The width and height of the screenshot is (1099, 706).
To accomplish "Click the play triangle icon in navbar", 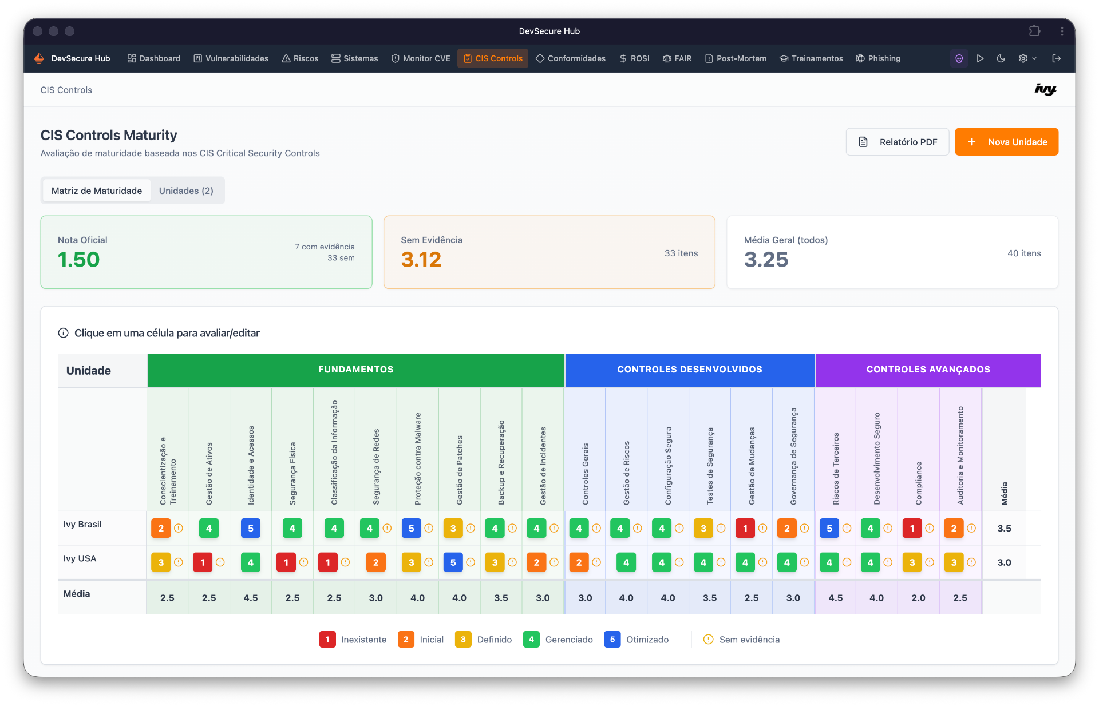I will point(980,58).
